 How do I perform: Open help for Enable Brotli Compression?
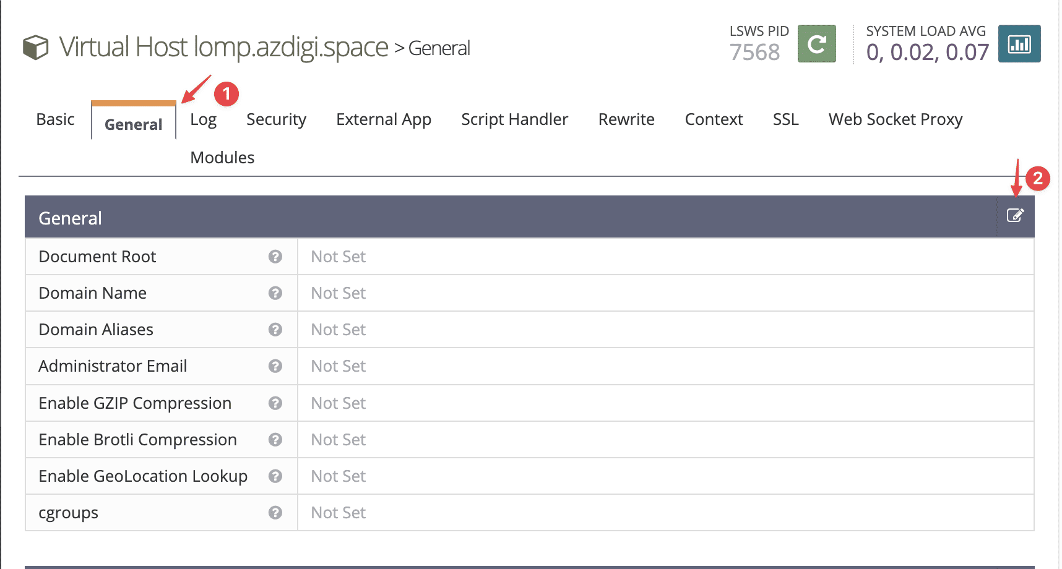(x=275, y=440)
